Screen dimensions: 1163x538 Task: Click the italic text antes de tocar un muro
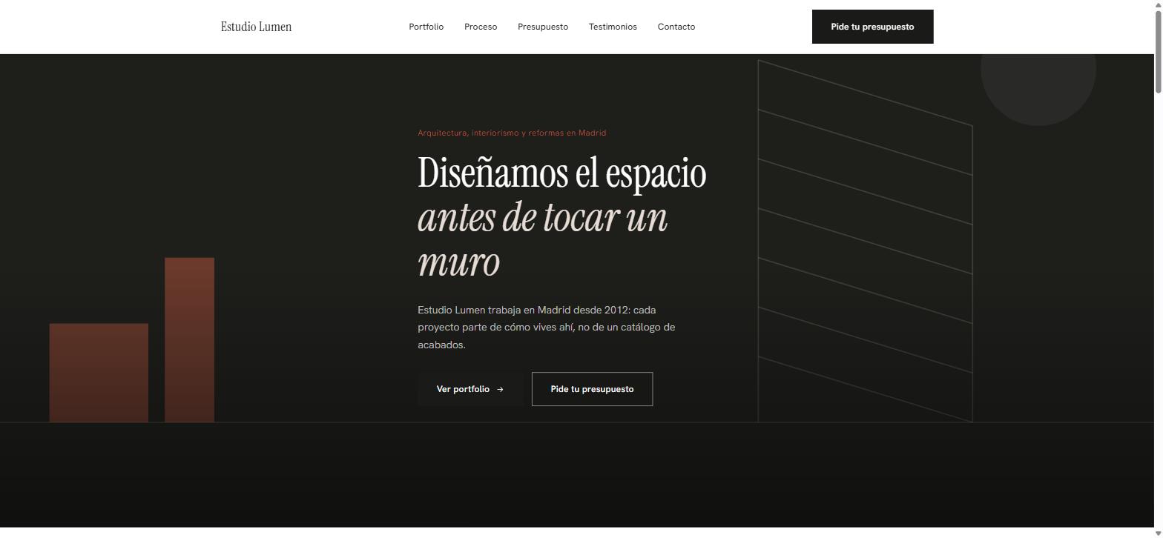[x=543, y=239]
